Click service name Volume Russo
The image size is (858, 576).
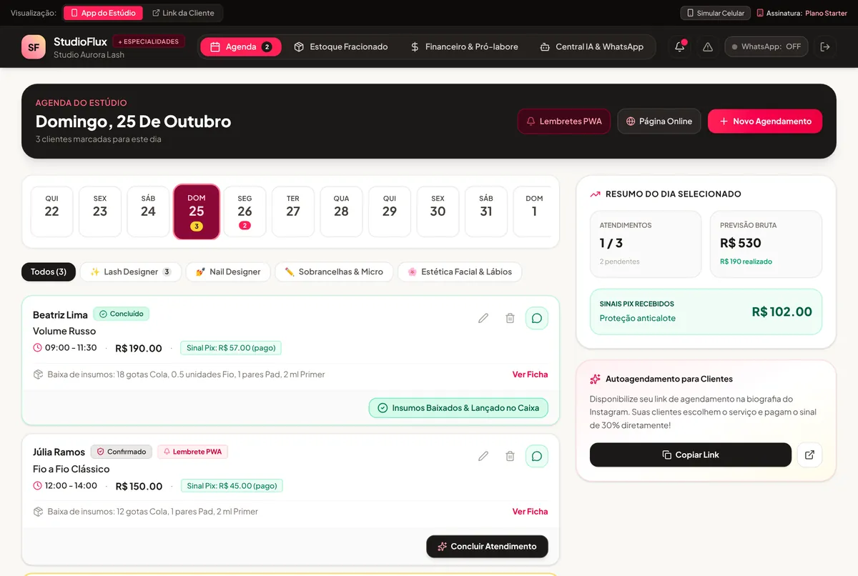[x=64, y=331]
